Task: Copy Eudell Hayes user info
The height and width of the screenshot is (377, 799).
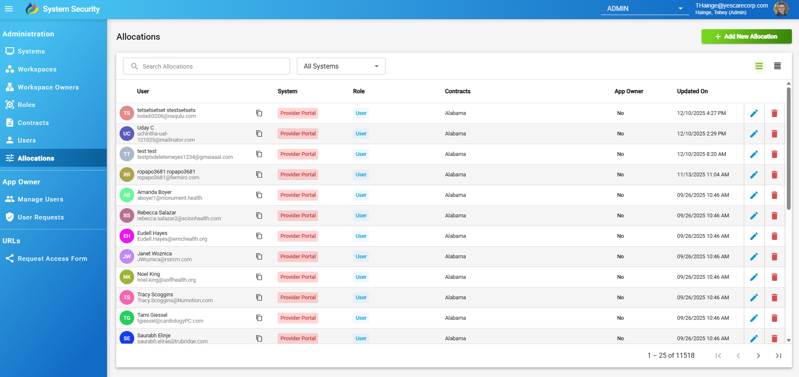Action: [x=259, y=236]
